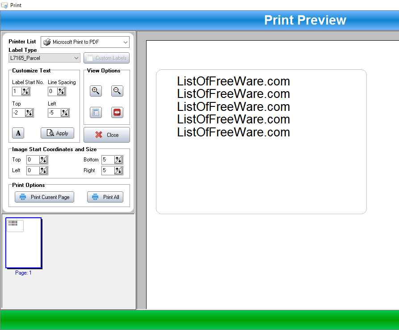Adjust the Line Spacing stepper
This screenshot has width=399, height=330.
point(61,91)
